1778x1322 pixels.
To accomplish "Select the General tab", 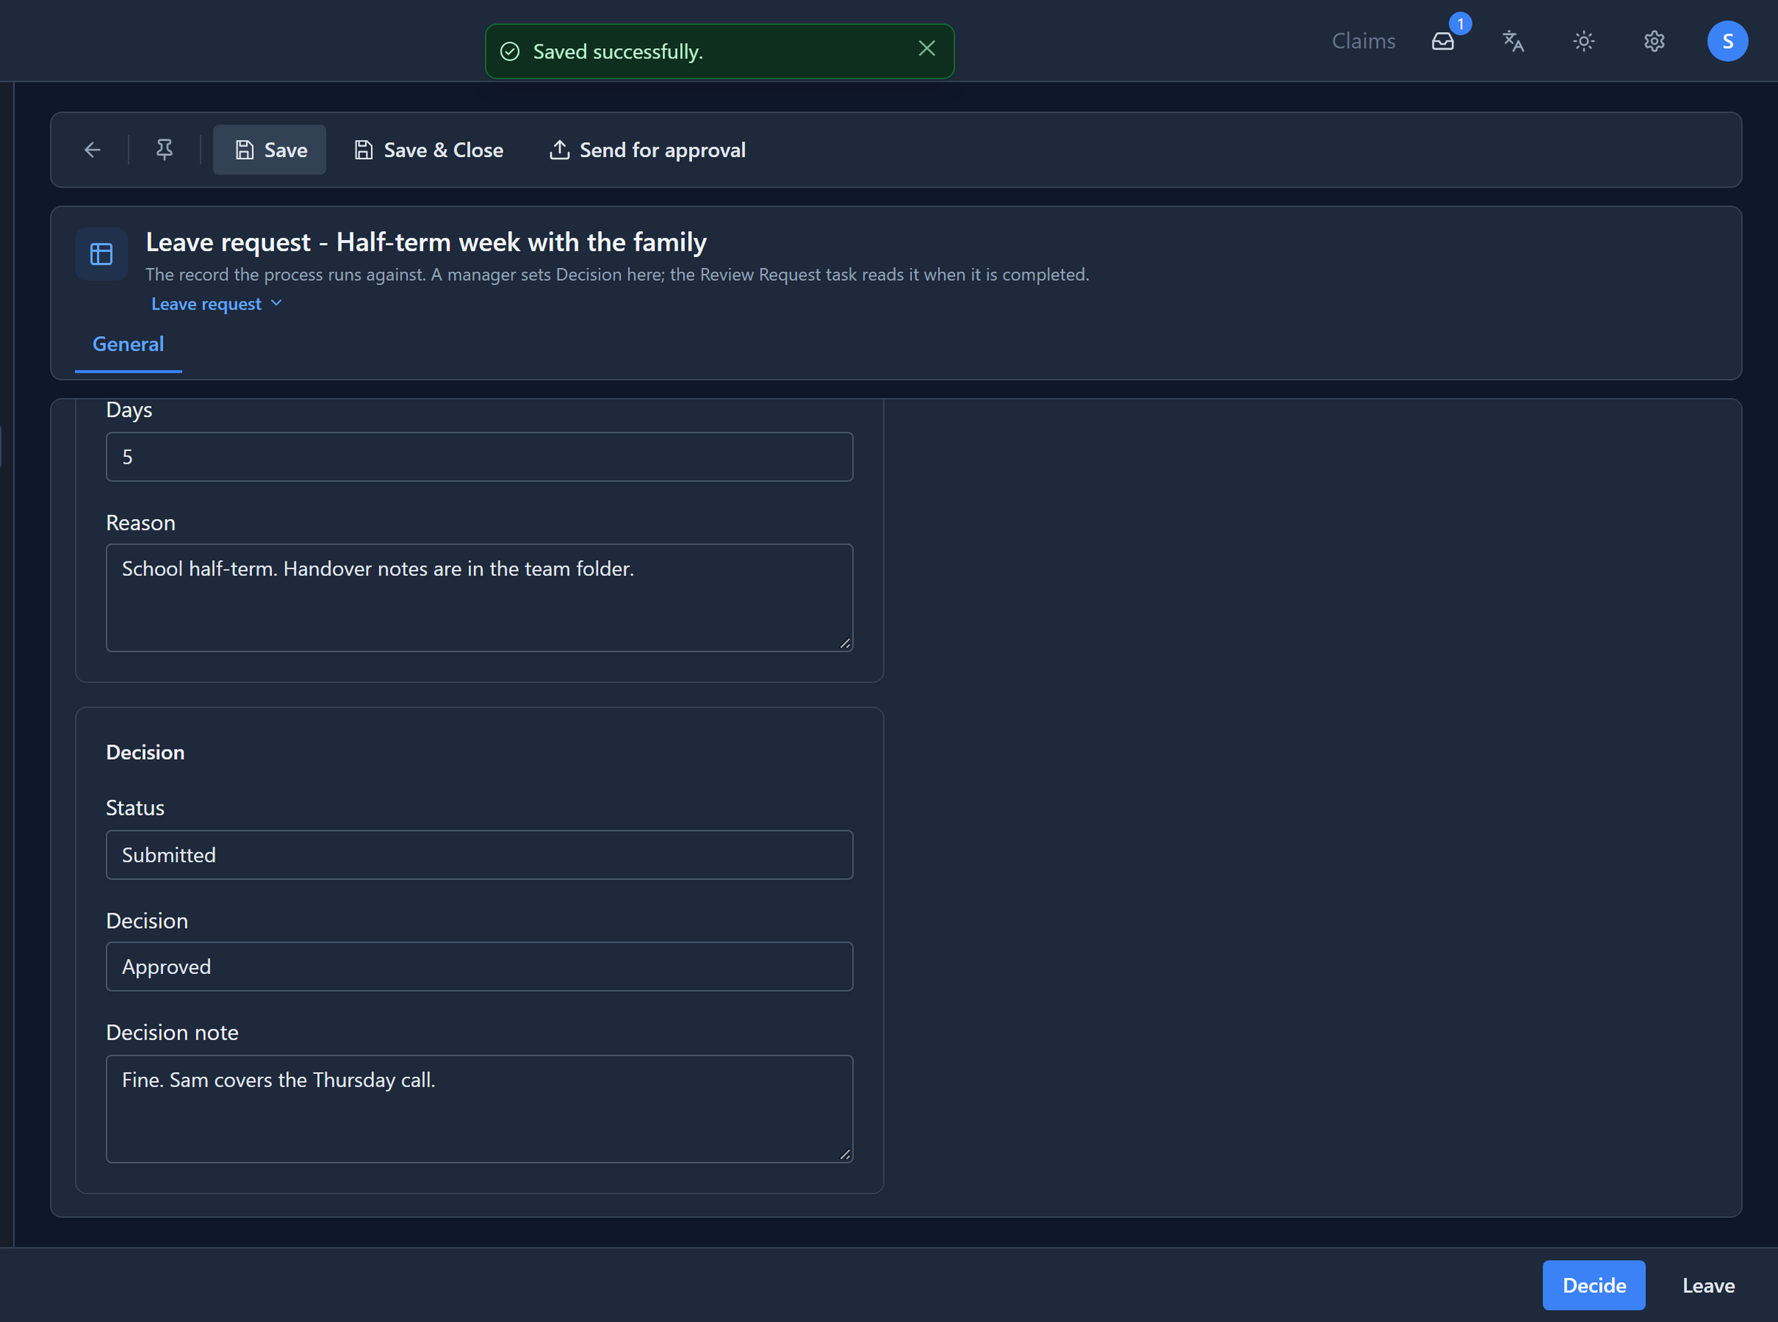I will pyautogui.click(x=128, y=344).
